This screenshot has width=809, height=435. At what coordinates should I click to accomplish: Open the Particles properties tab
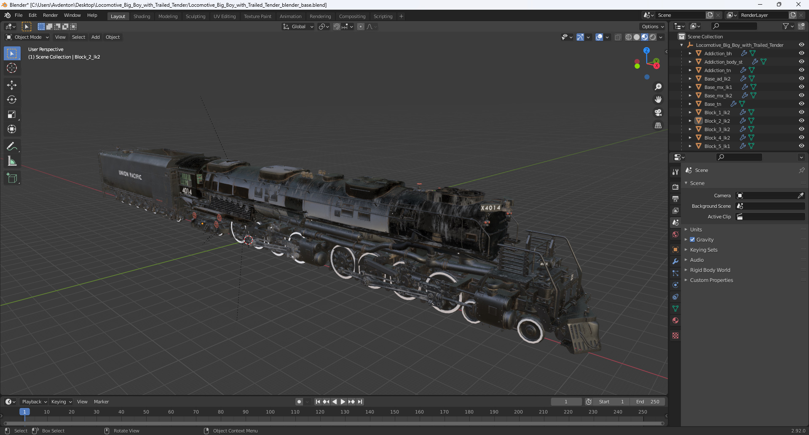pos(675,273)
